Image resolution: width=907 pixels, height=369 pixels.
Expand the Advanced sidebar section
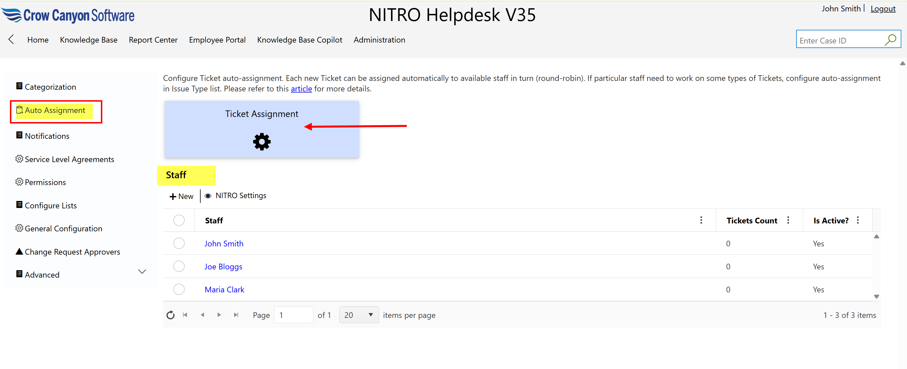tap(142, 272)
